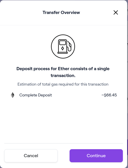Click the Complete Deposit row label
Image resolution: width=128 pixels, height=168 pixels.
click(x=36, y=95)
